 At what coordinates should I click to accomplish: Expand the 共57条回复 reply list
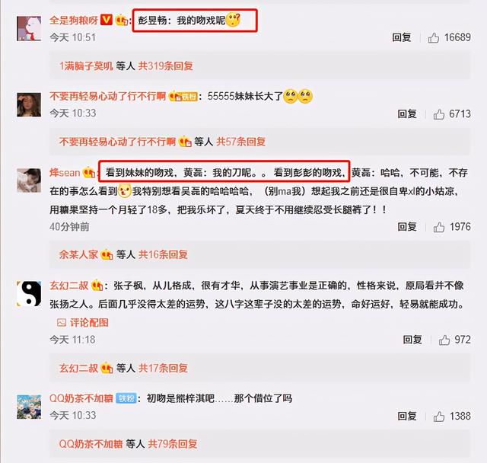tap(240, 142)
